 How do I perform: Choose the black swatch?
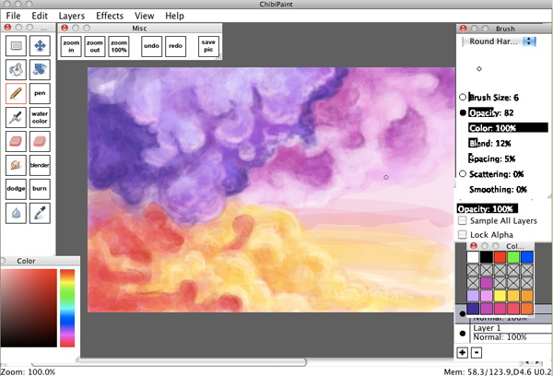487,257
